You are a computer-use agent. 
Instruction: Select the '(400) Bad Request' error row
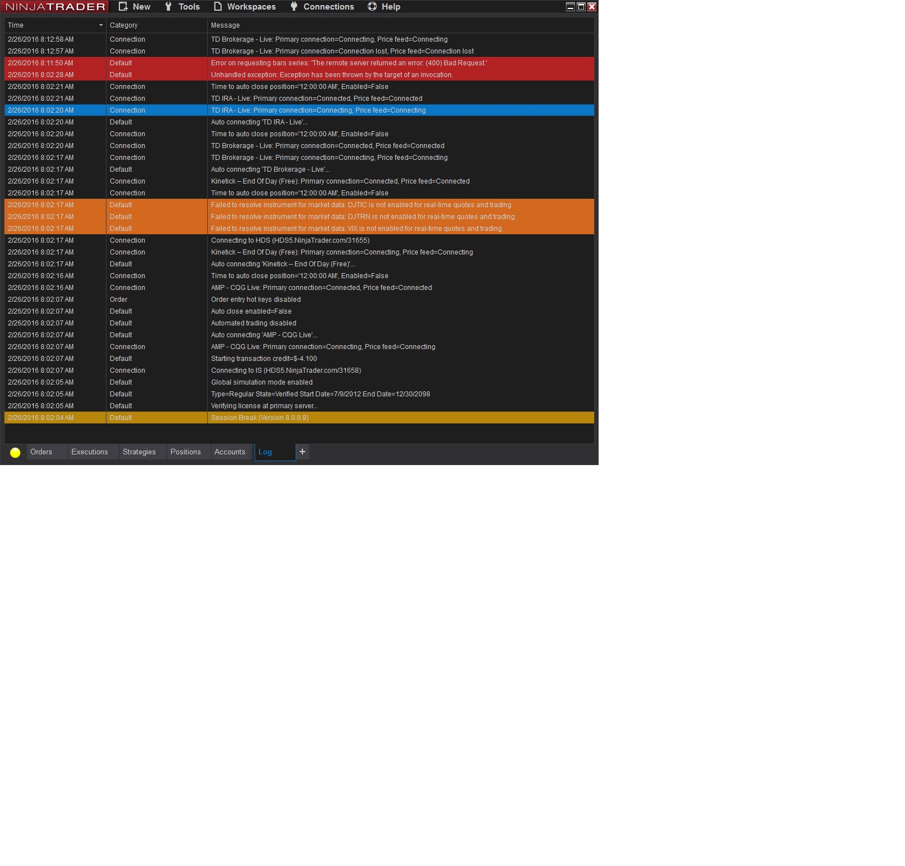(299, 63)
